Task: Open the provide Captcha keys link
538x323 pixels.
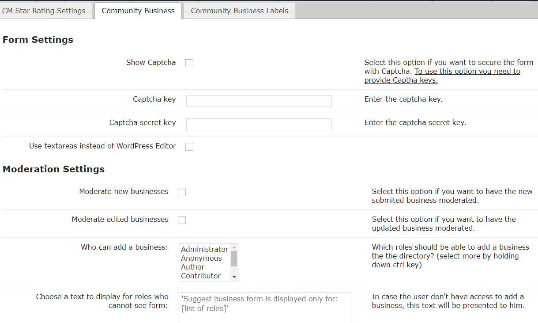Action: click(x=467, y=72)
